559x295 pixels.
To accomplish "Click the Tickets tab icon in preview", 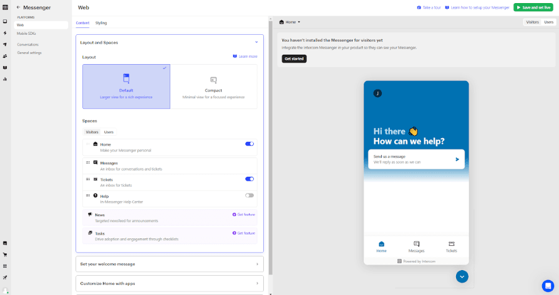I will pos(451,244).
